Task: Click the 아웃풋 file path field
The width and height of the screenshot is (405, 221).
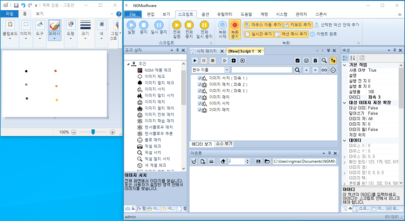Action: coord(304,161)
